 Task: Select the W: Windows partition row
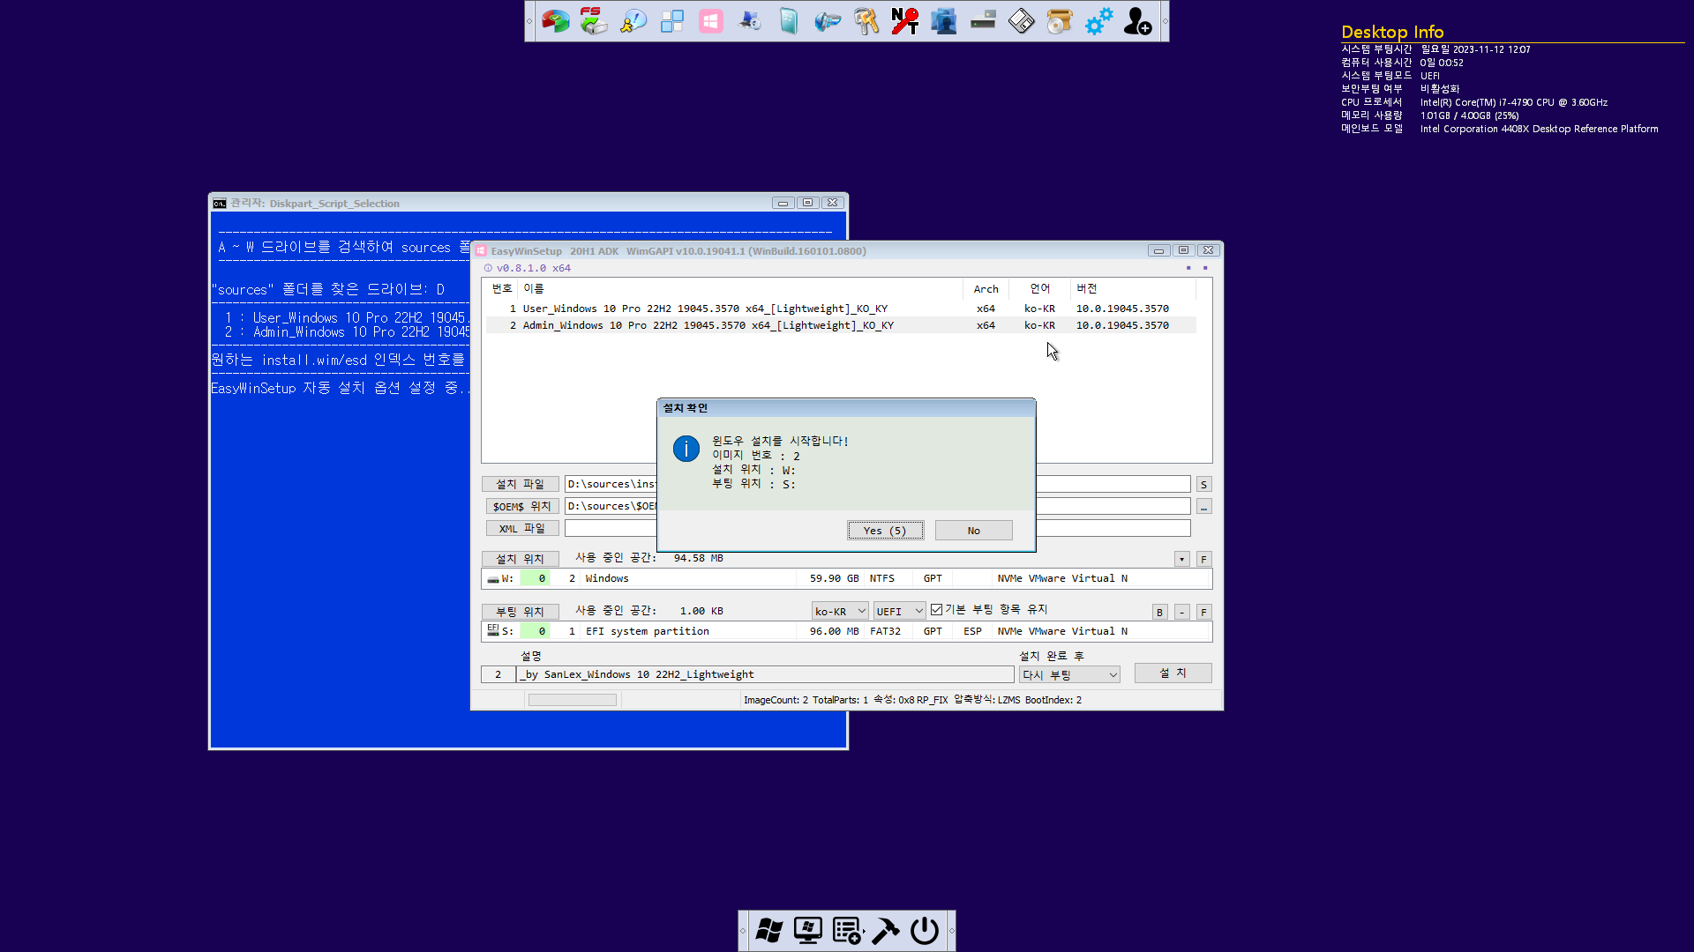click(x=846, y=578)
